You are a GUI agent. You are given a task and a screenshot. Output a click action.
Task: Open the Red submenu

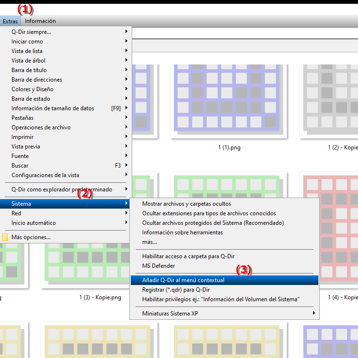tap(65, 213)
